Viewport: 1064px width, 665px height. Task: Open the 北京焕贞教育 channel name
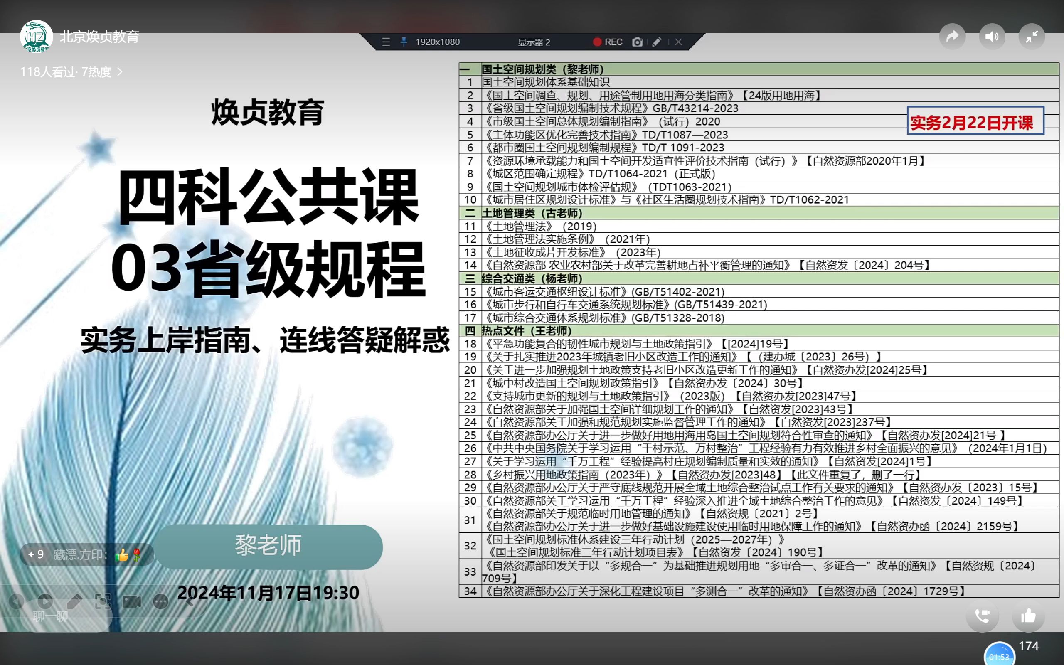(x=99, y=37)
